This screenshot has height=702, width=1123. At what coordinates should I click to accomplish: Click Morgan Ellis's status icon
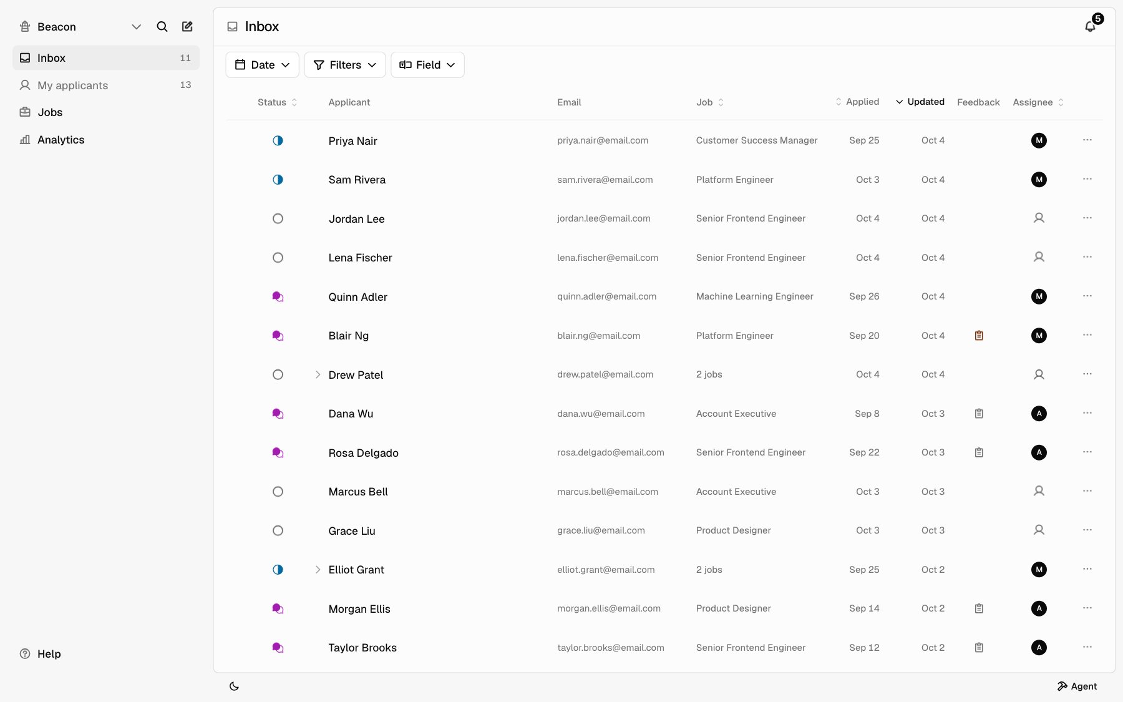278,608
